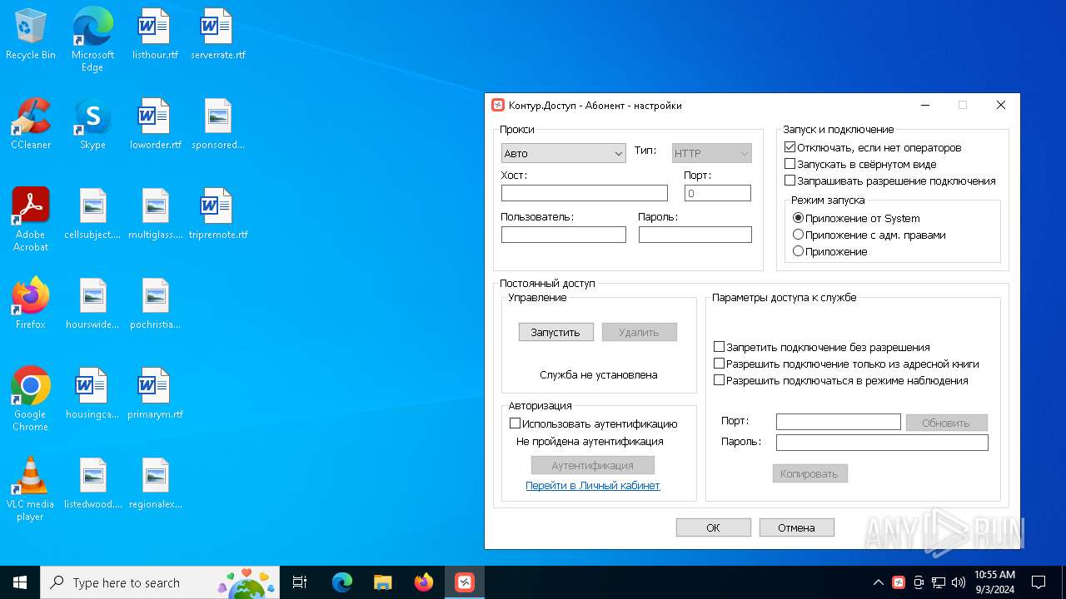Open Microsoft Edge desktop shortcut

[x=92, y=39]
